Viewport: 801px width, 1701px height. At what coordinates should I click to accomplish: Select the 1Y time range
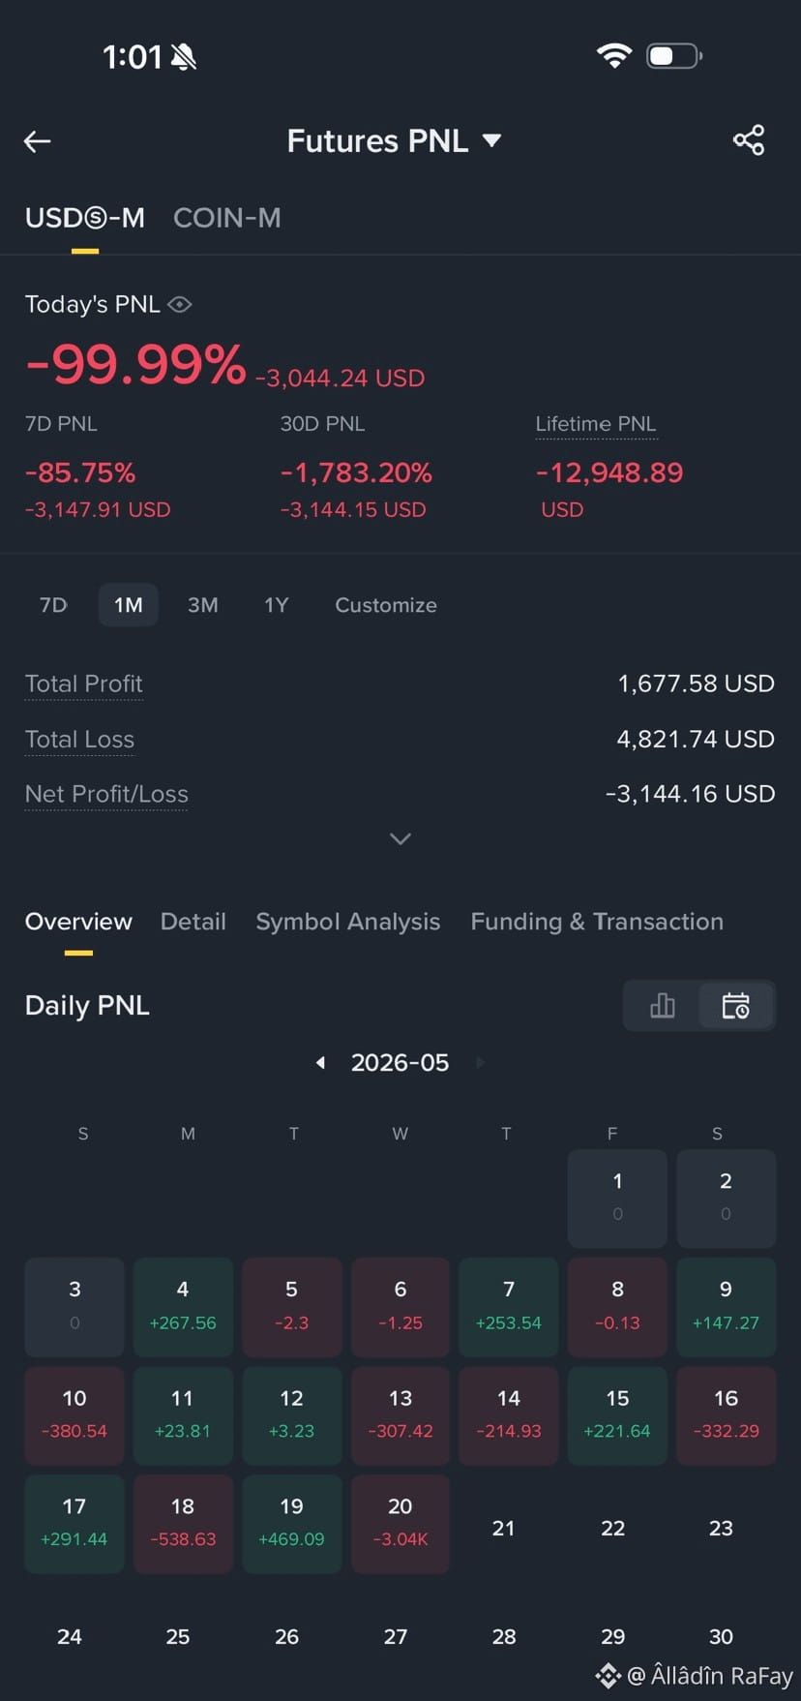[x=277, y=605]
